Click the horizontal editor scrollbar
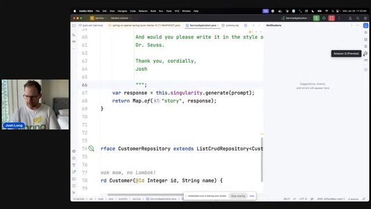Screen dimensions: 371x209 tap(146, 195)
